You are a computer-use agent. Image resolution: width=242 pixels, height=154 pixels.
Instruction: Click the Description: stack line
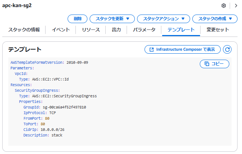coord(43,135)
